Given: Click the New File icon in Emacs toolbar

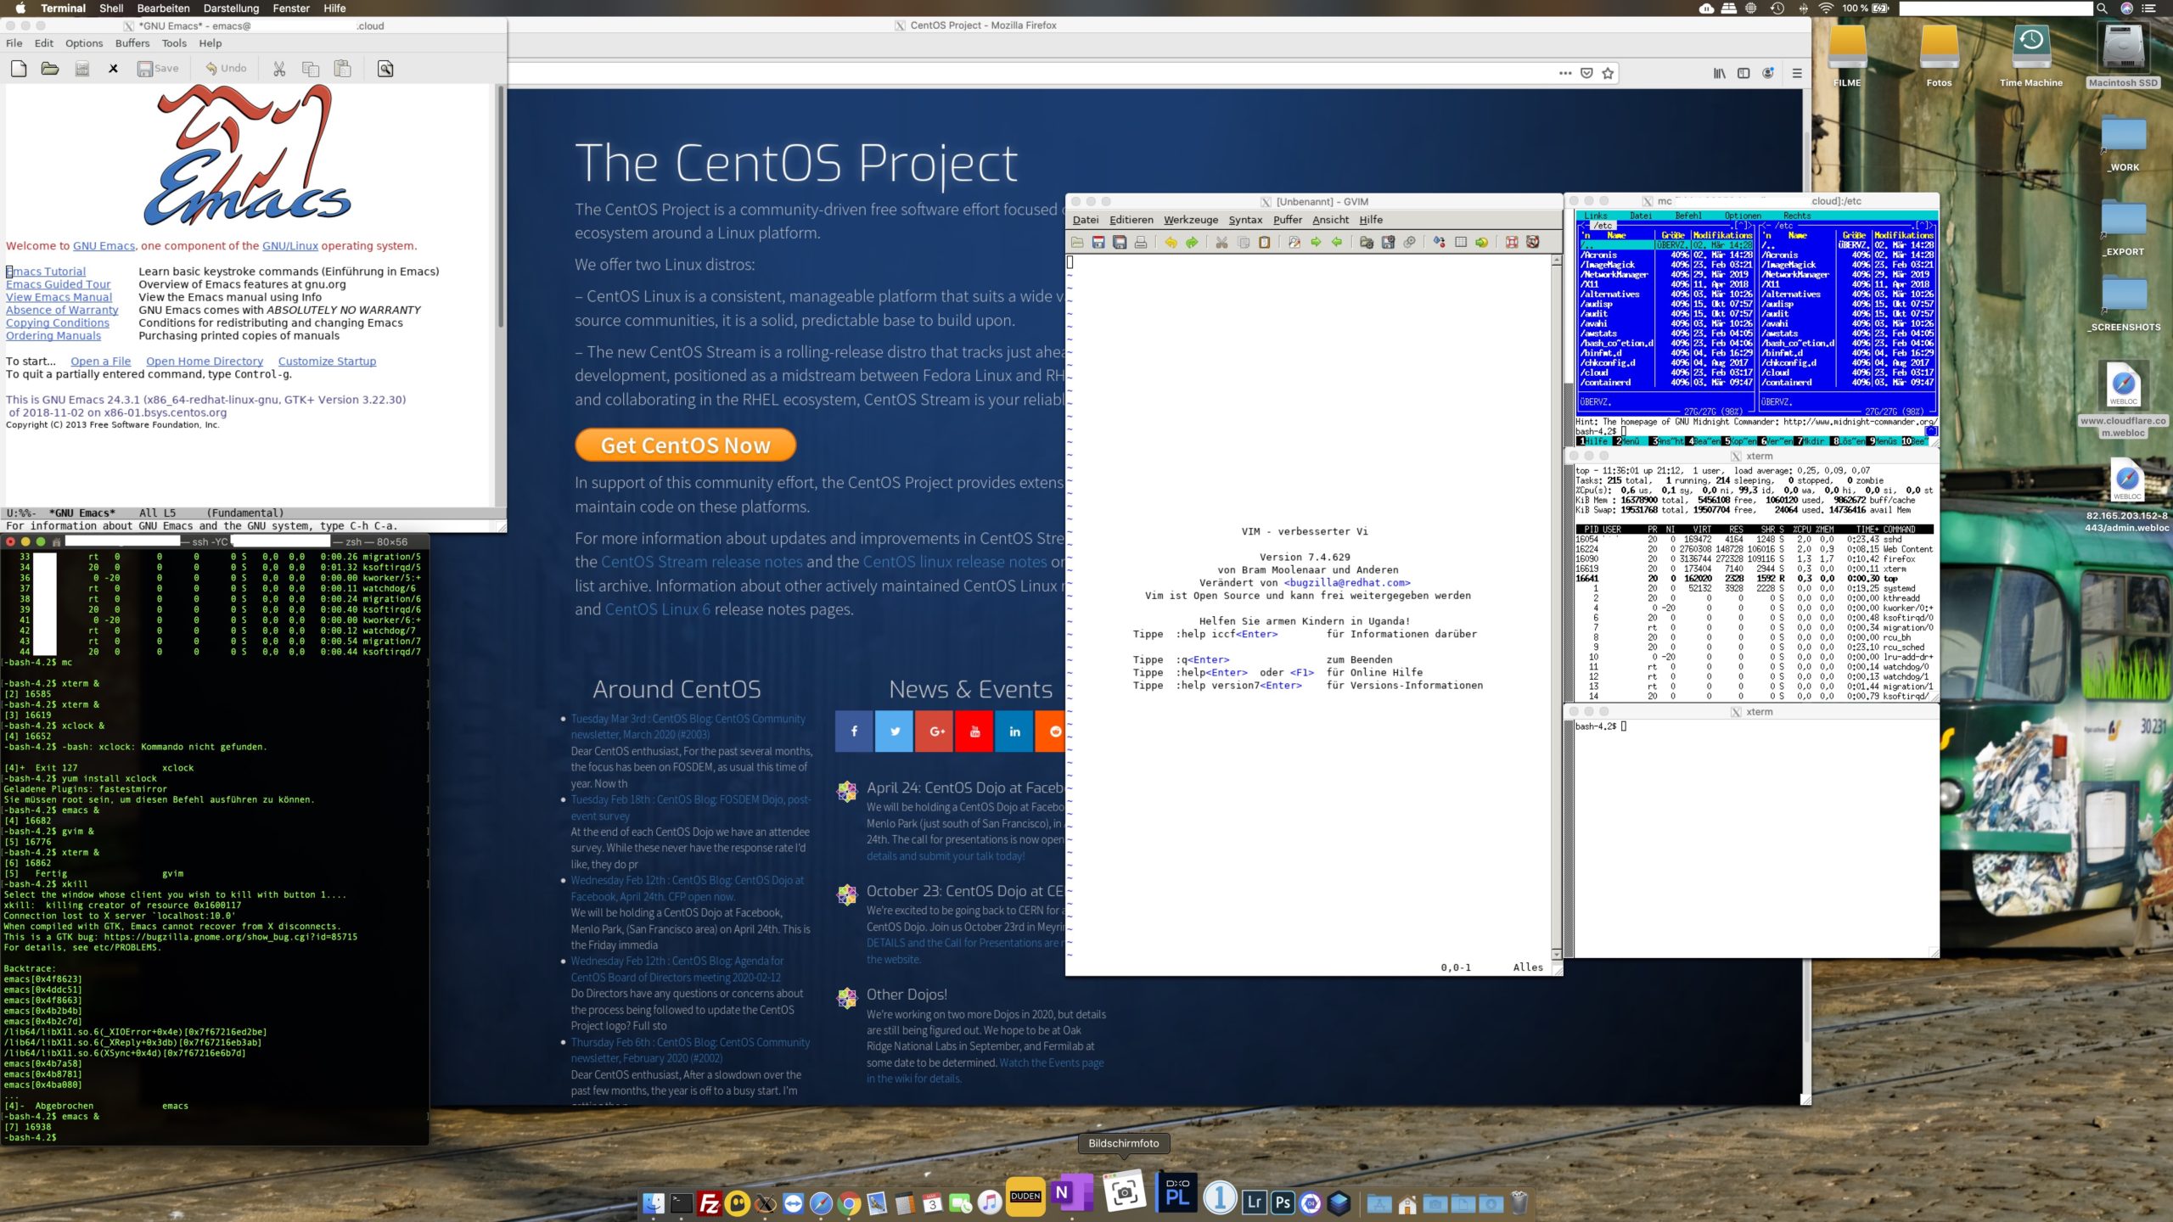Looking at the screenshot, I should click(19, 69).
